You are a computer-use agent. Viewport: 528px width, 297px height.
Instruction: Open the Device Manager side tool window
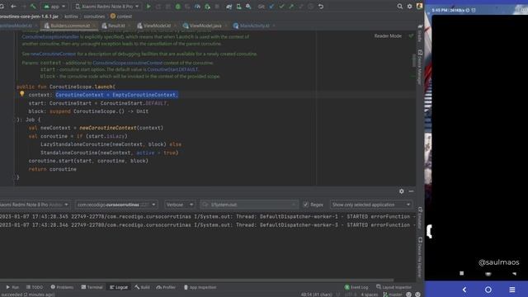[420, 68]
